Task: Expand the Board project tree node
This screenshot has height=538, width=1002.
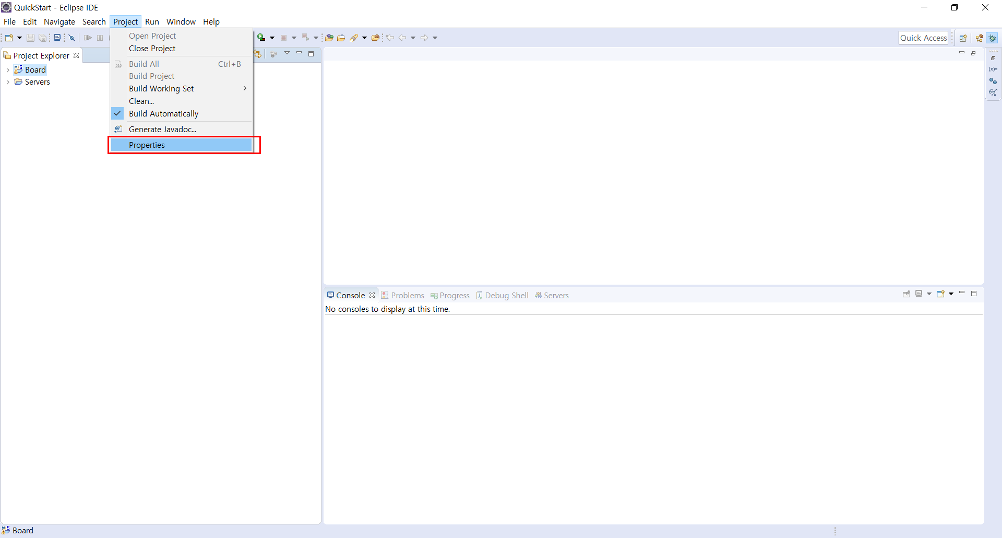Action: (x=7, y=70)
